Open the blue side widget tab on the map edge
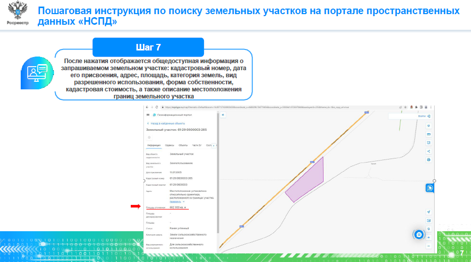Viewport: 471px width, 262px height. (430, 188)
